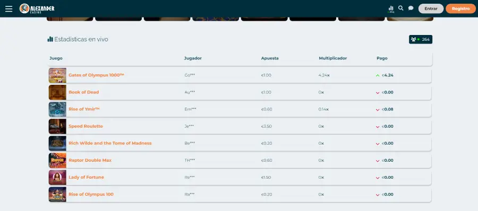Click player Au*** cell
This screenshot has height=211, width=478.
[x=190, y=92]
